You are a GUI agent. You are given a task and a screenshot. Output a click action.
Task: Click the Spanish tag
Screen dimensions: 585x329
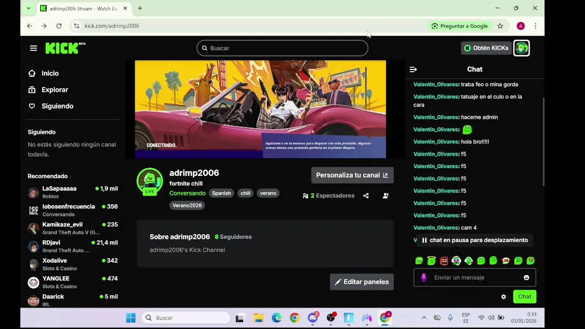coord(221,193)
